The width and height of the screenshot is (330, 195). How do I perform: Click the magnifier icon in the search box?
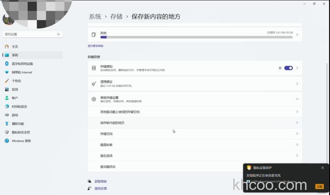(58, 34)
